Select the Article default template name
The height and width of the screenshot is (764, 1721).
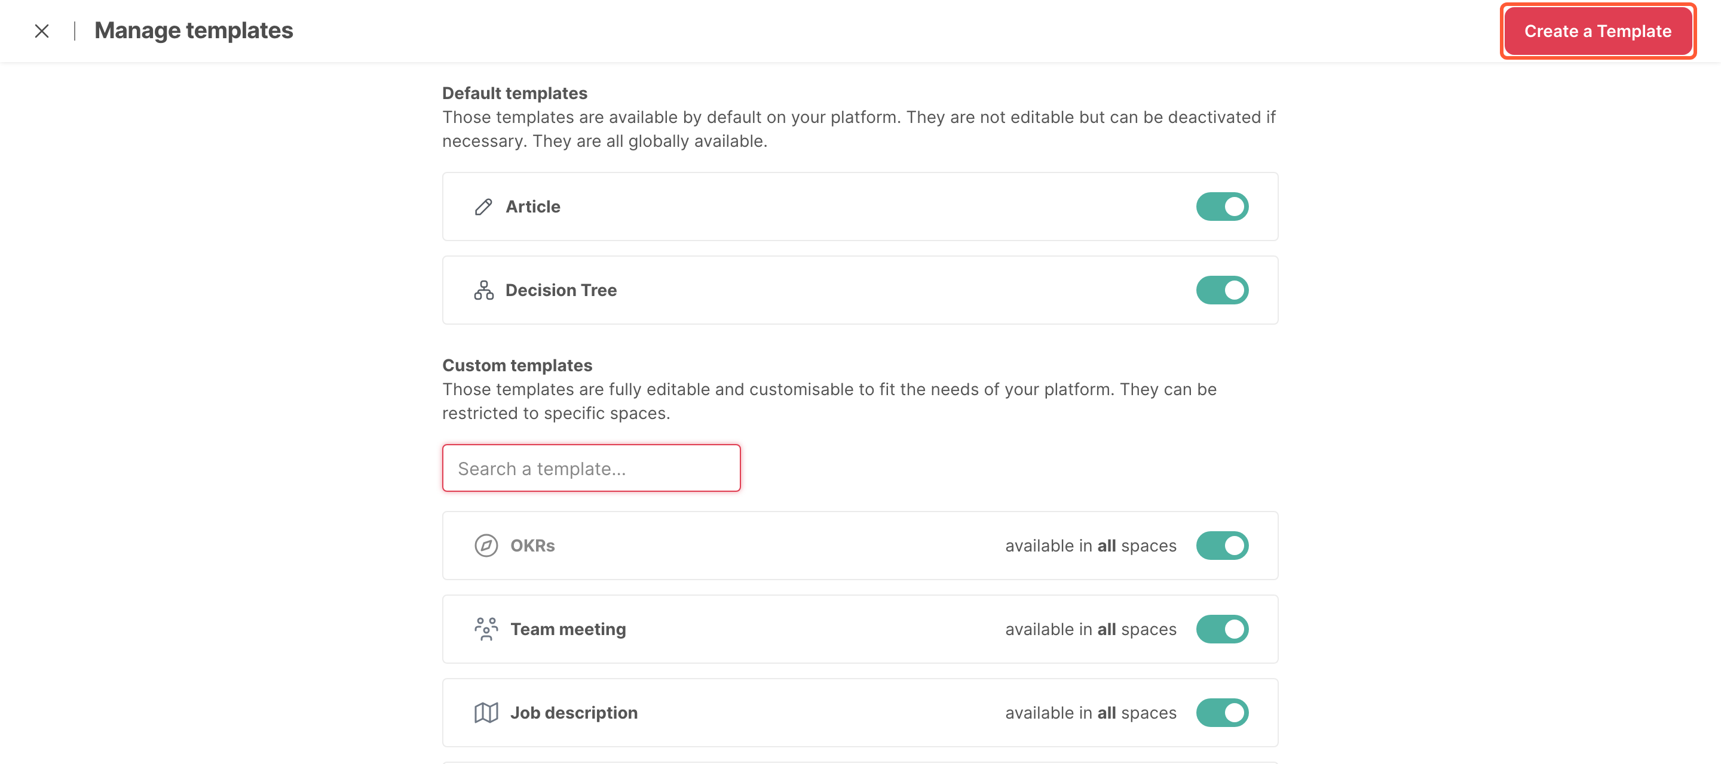532,207
